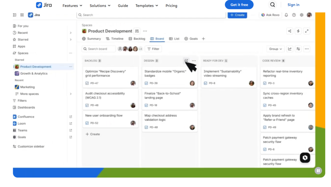Image resolution: width=331 pixels, height=187 pixels.
Task: Click the Search board field
Action: [x=99, y=49]
